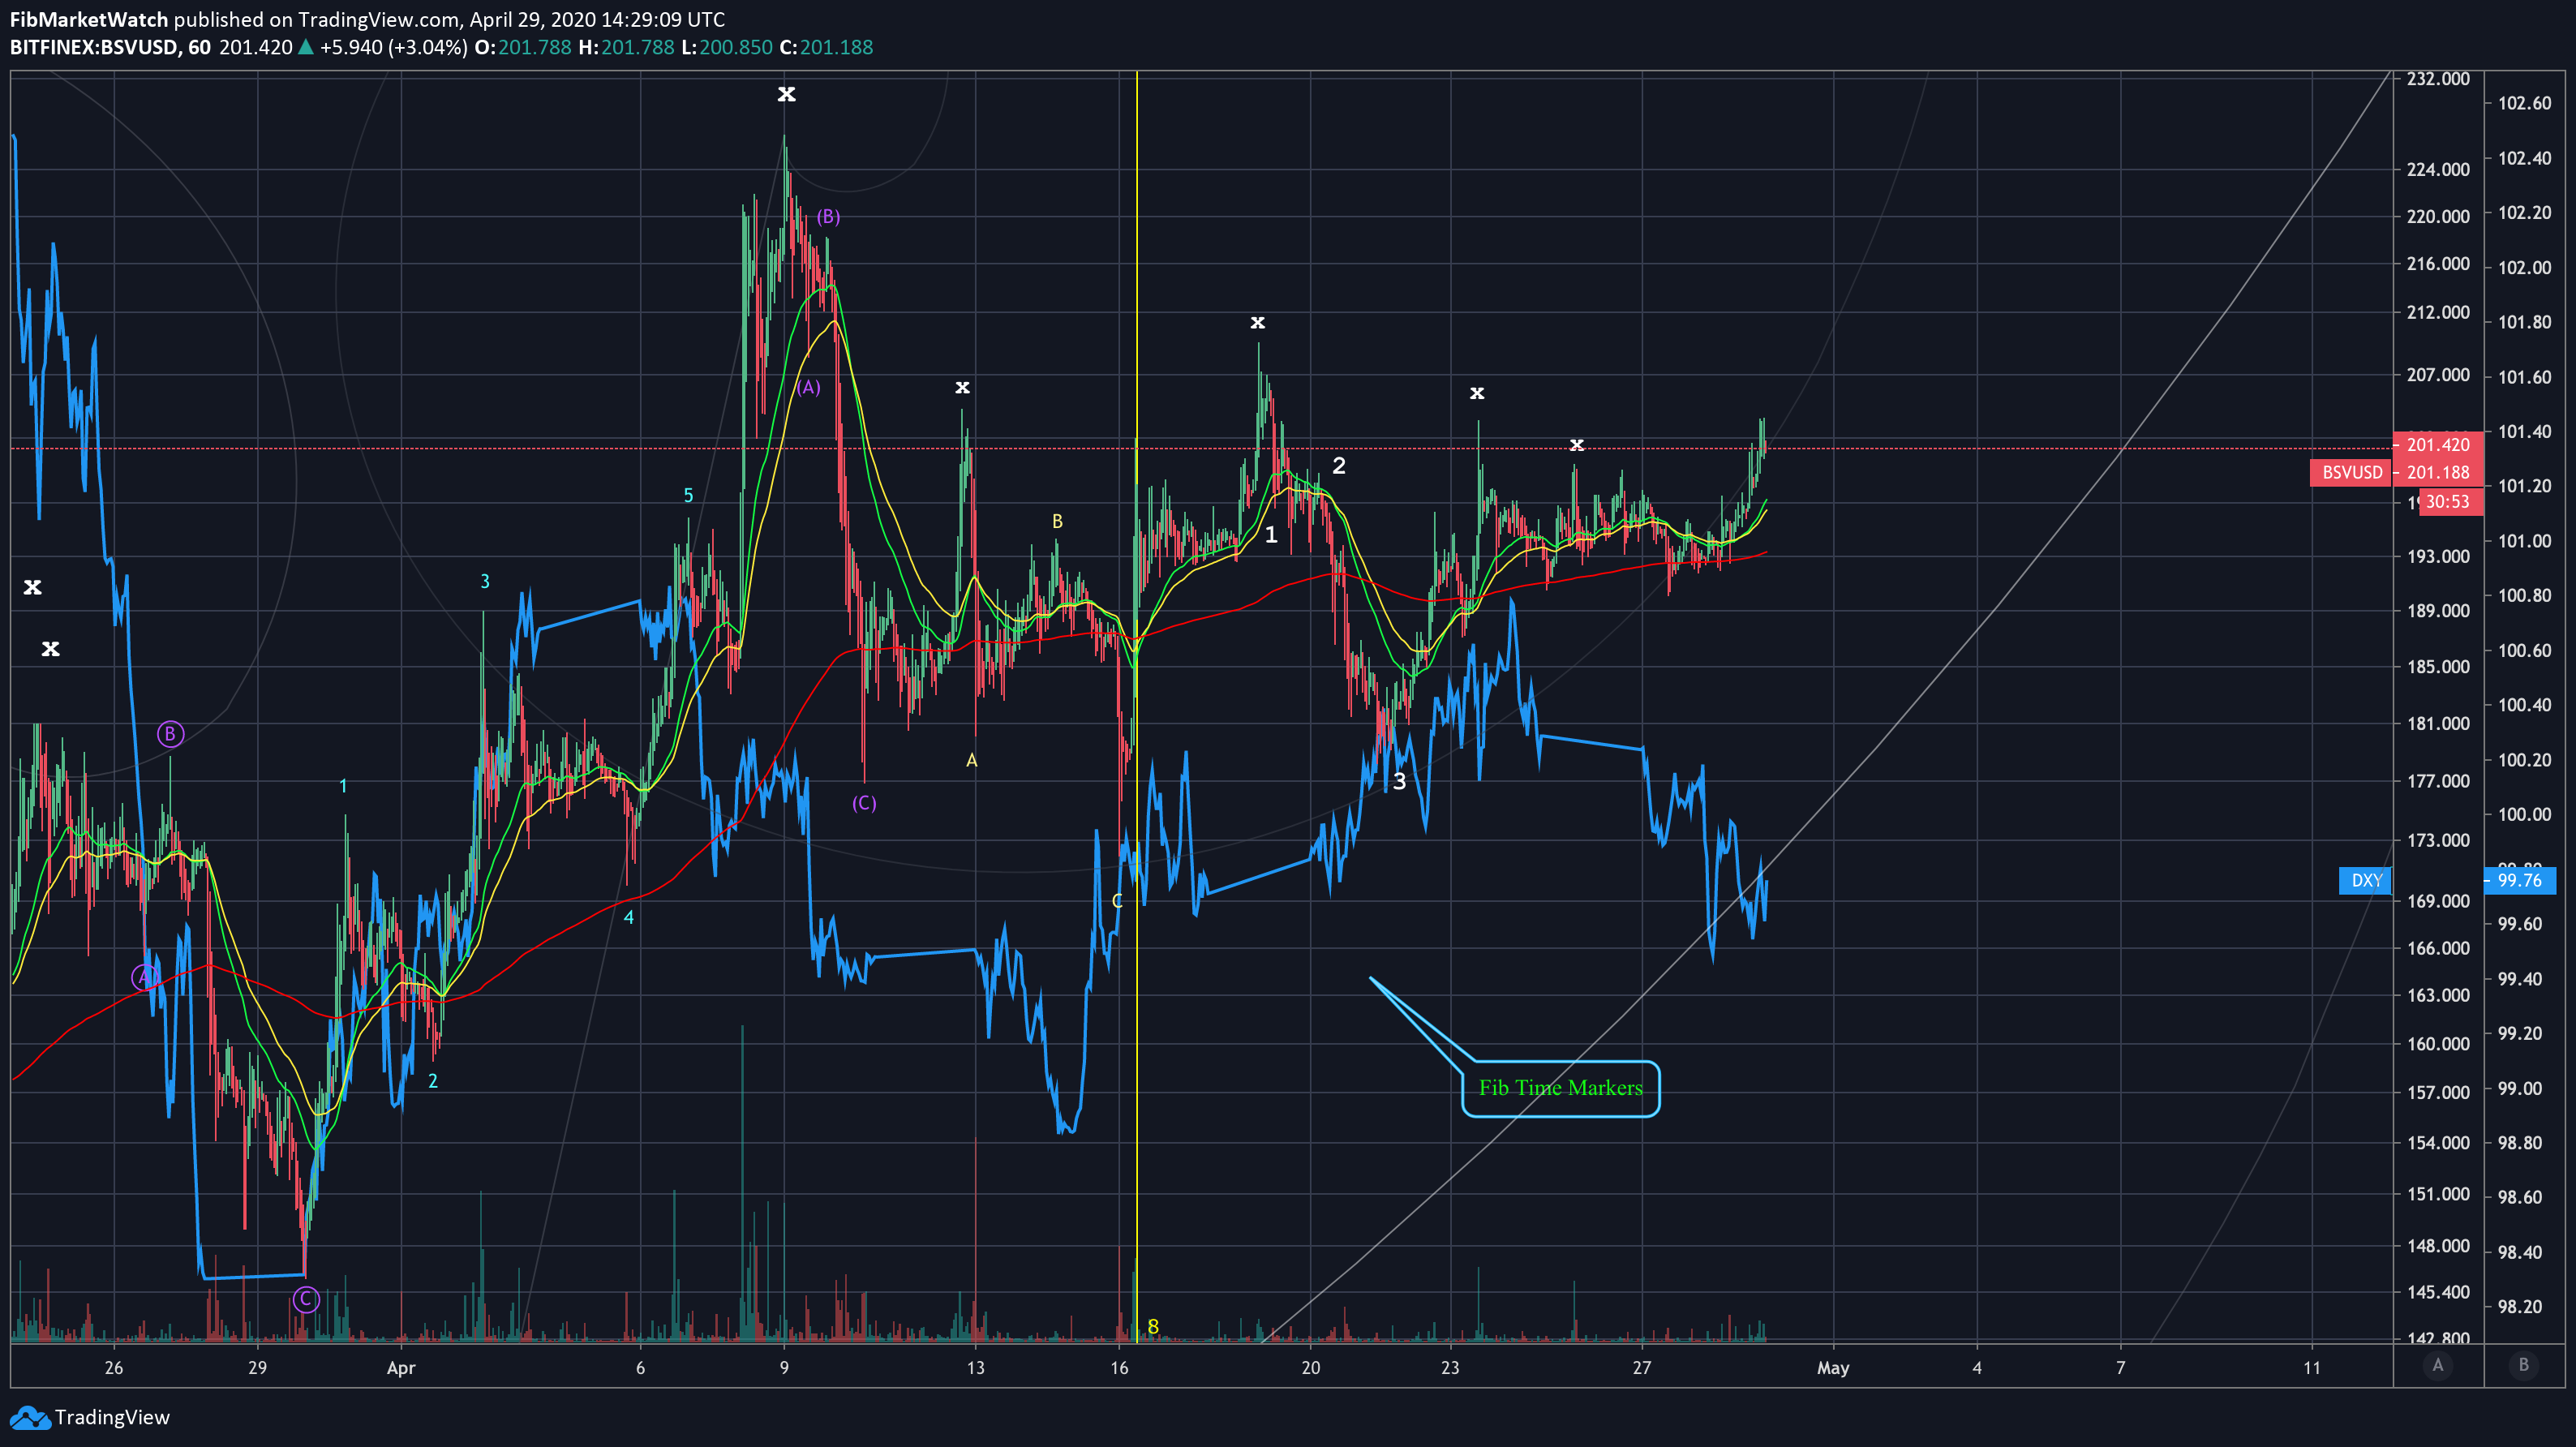The height and width of the screenshot is (1447, 2576).
Task: Click the circled purple A wave label
Action: 145,977
